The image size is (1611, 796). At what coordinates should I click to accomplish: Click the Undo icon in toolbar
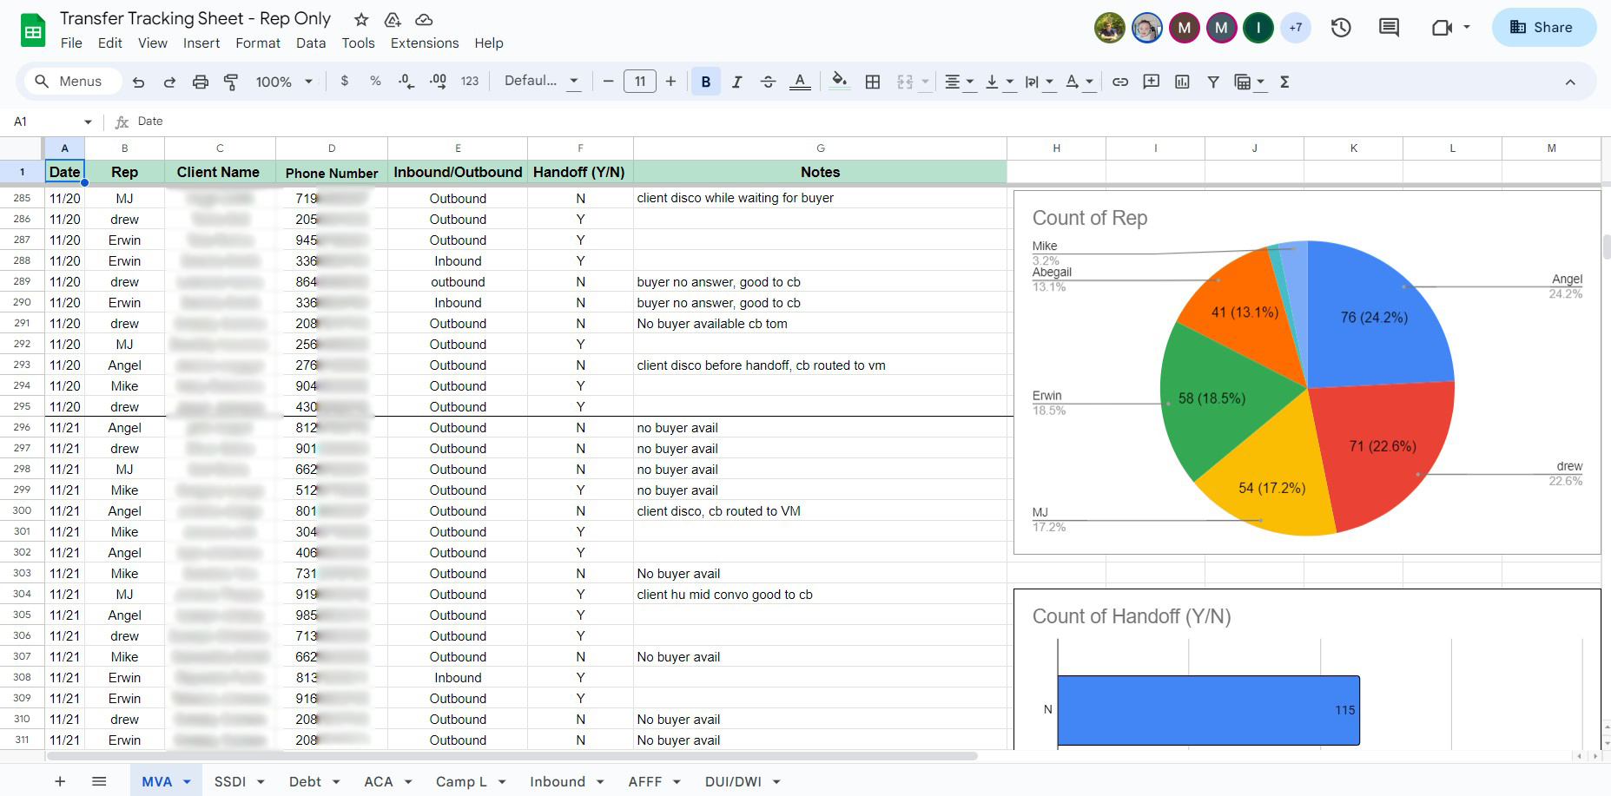[x=138, y=82]
